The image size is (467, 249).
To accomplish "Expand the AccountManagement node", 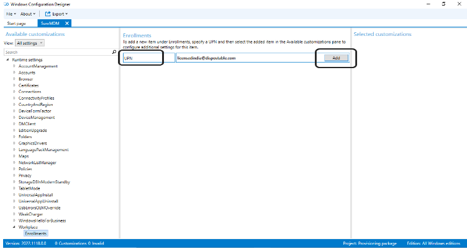I will click(14, 66).
